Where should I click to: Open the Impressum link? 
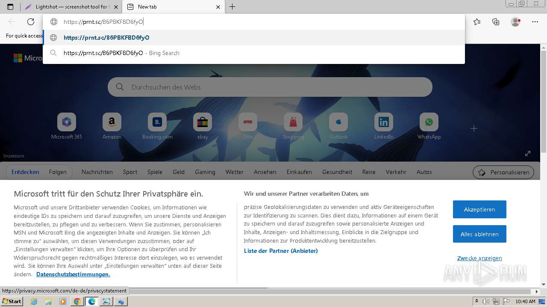[14, 156]
